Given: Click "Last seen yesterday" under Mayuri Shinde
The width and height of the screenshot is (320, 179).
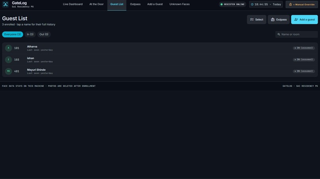Looking at the screenshot, I should click(x=40, y=73).
